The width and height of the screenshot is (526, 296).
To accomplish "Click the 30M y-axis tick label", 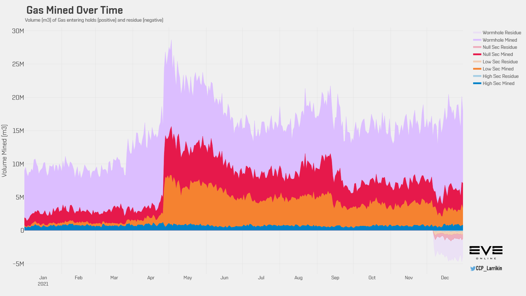I will [x=18, y=31].
